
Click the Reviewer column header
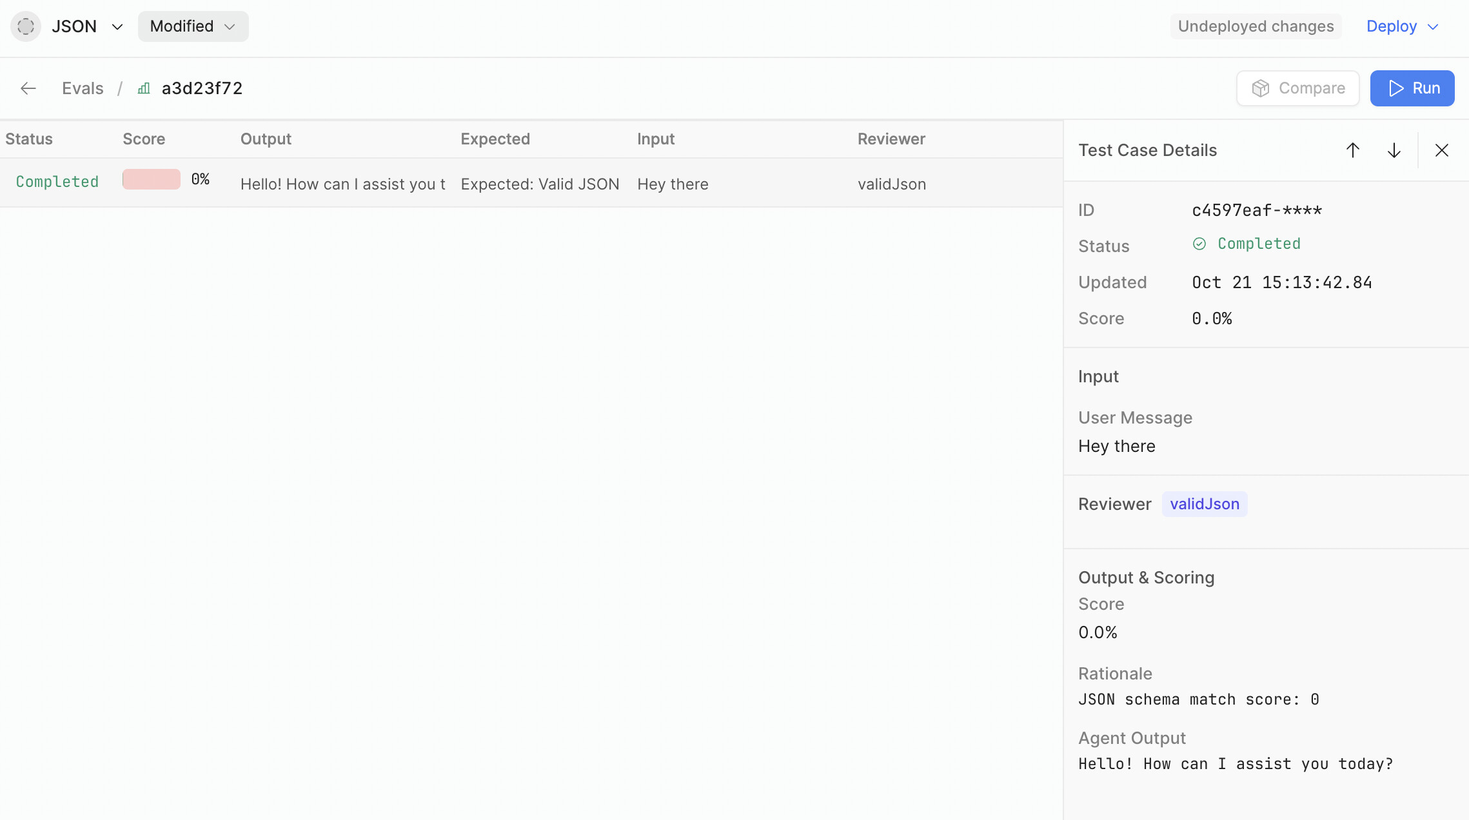[891, 139]
